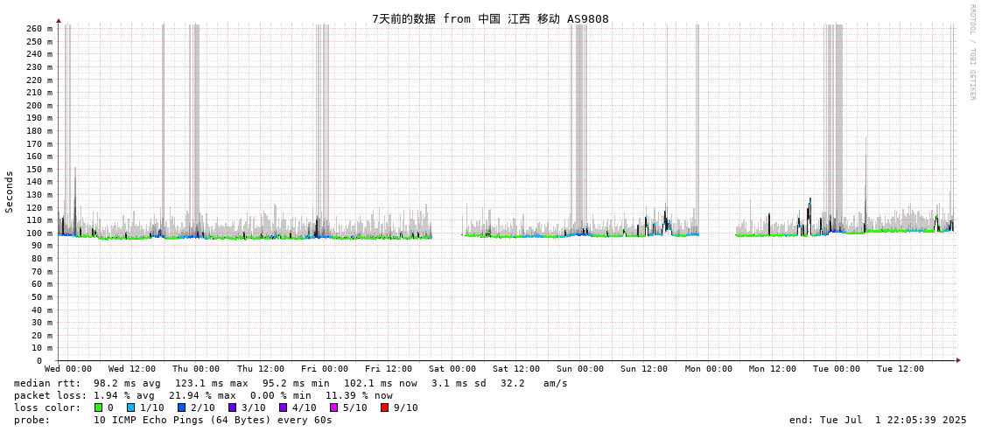Click the '123.1 ms max' value

tap(212, 383)
